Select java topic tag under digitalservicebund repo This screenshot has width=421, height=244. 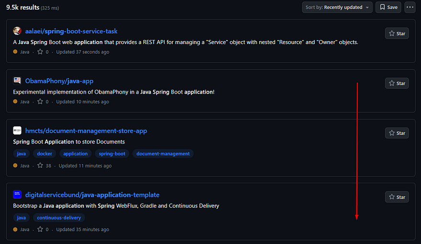point(21,217)
